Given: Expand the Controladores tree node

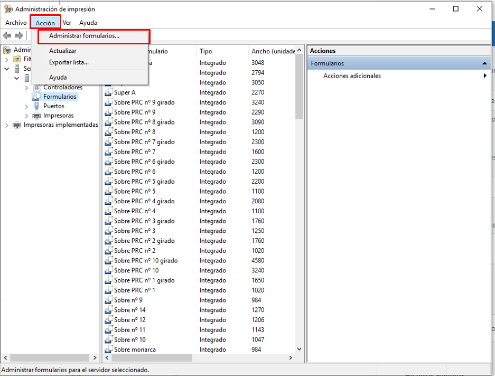Looking at the screenshot, I should (27, 88).
